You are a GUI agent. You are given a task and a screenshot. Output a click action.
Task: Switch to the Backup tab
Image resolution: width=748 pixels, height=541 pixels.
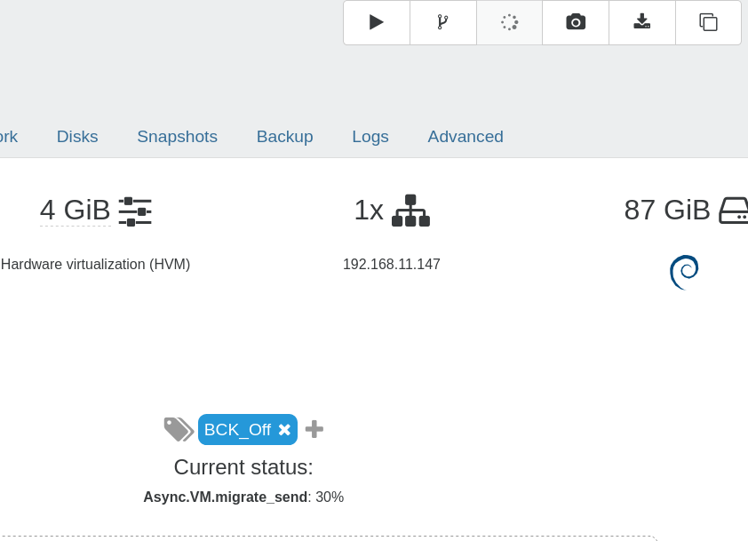pos(285,137)
